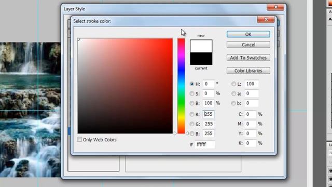Click the L value field showing 100
Image resolution: width=332 pixels, height=187 pixels.
tap(251, 84)
